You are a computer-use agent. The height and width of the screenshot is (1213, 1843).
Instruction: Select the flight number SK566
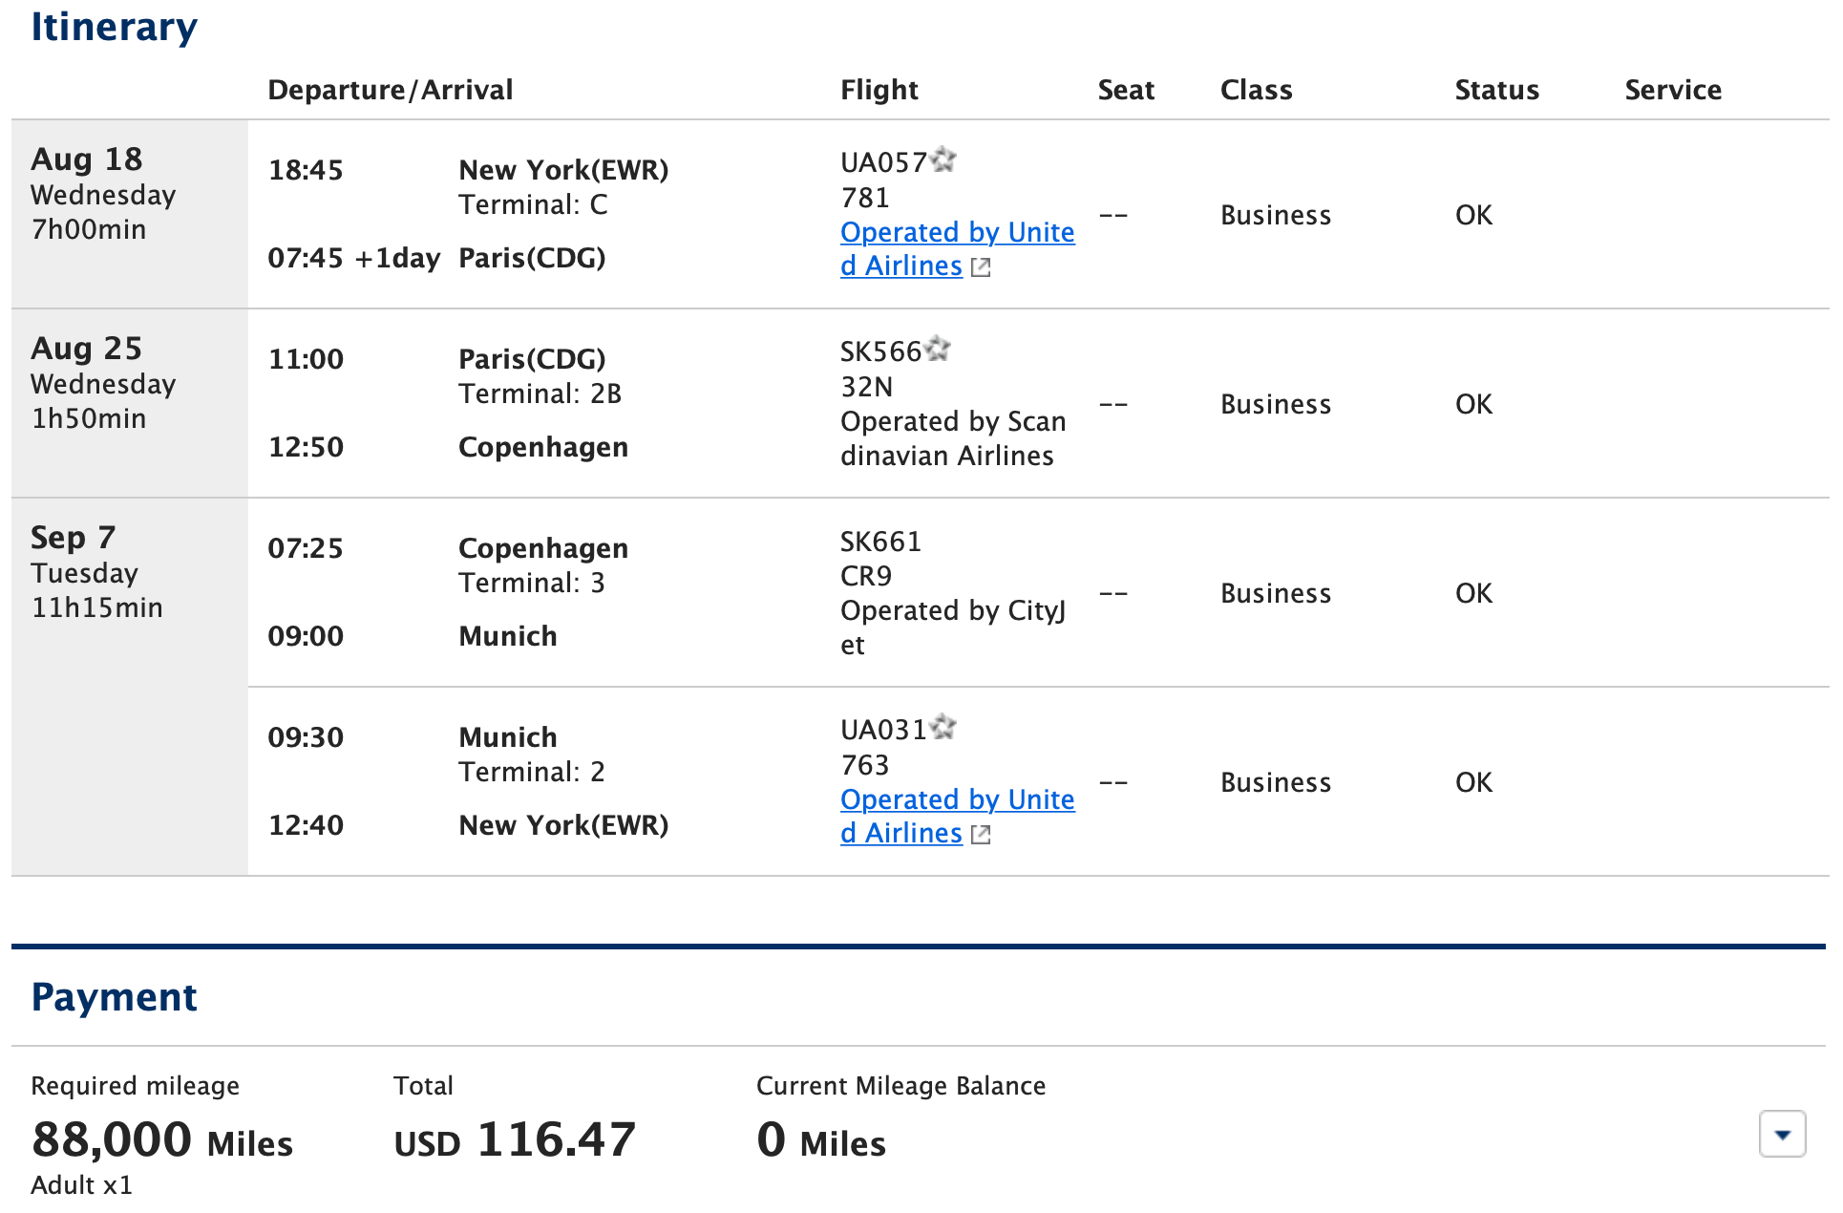click(x=879, y=350)
